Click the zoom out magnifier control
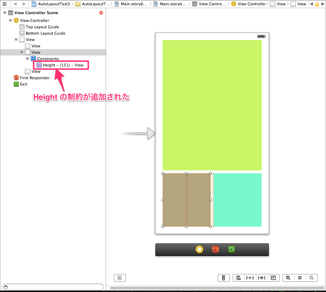This screenshot has height=292, width=326. click(x=288, y=278)
